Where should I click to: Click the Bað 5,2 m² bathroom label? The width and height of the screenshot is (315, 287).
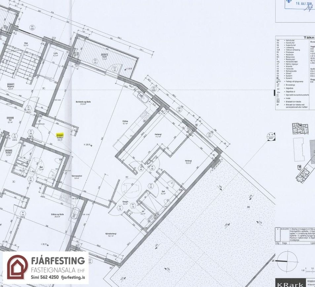tap(163, 192)
